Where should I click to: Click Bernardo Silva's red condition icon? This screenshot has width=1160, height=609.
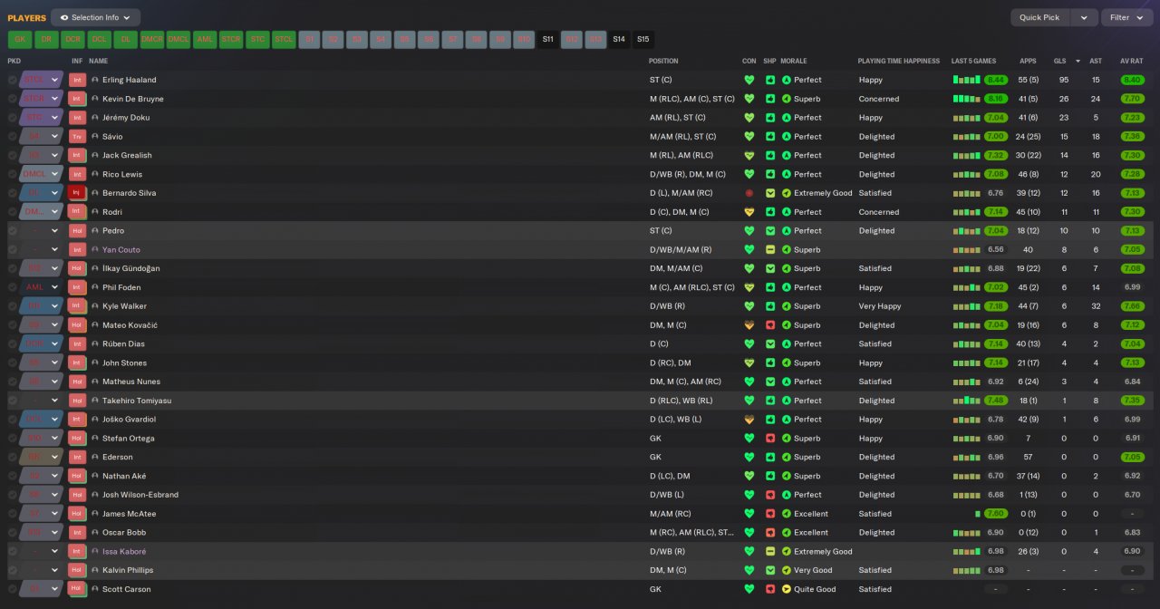[x=749, y=193]
